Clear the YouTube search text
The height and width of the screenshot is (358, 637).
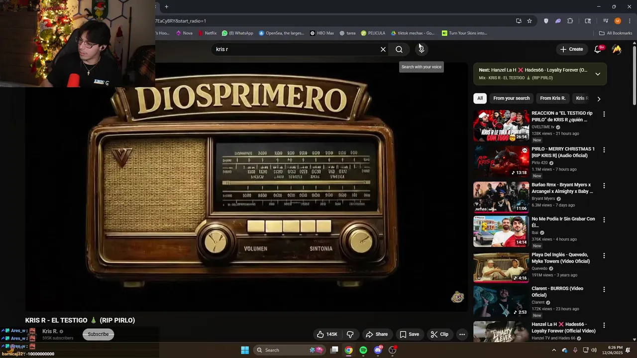click(383, 49)
